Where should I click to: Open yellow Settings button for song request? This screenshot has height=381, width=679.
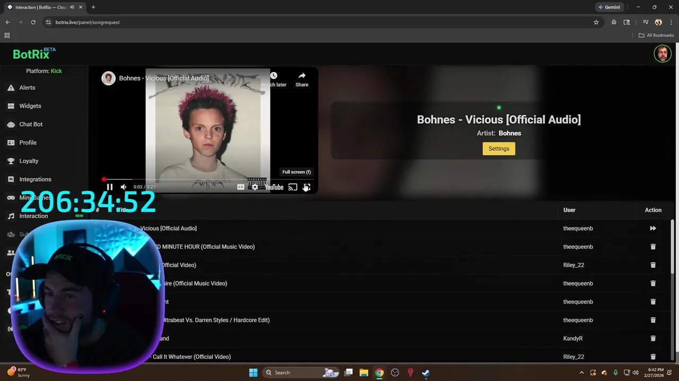pos(499,149)
